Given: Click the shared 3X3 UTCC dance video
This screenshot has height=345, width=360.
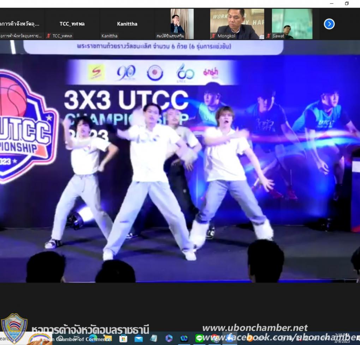Looking at the screenshot, I should 180,161.
